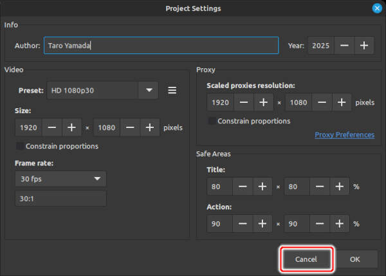Increase the Year value with plus

[363, 46]
